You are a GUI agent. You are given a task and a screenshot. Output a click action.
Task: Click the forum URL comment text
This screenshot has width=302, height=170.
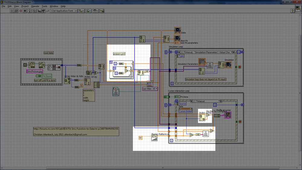76,129
